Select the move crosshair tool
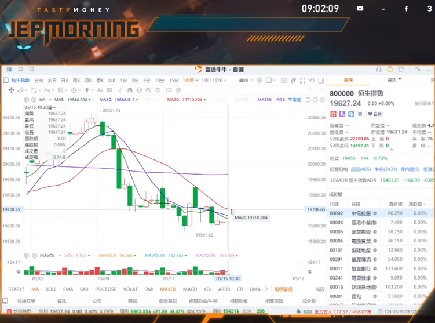Viewport: 435px width, 323px height. tap(12, 90)
